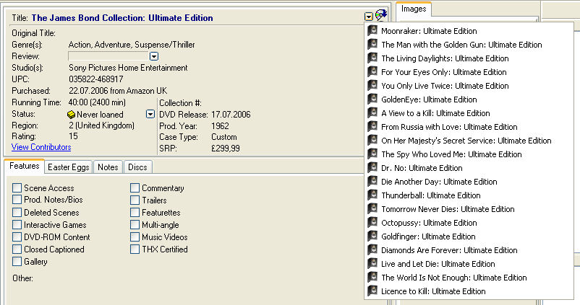Image resolution: width=580 pixels, height=305 pixels.
Task: Click the Licence to Kill icon
Action: pyautogui.click(x=372, y=291)
